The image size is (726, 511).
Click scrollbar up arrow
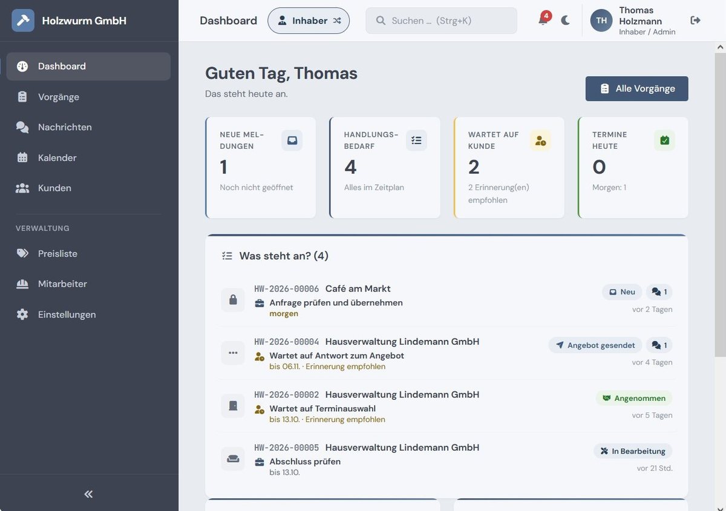click(720, 47)
